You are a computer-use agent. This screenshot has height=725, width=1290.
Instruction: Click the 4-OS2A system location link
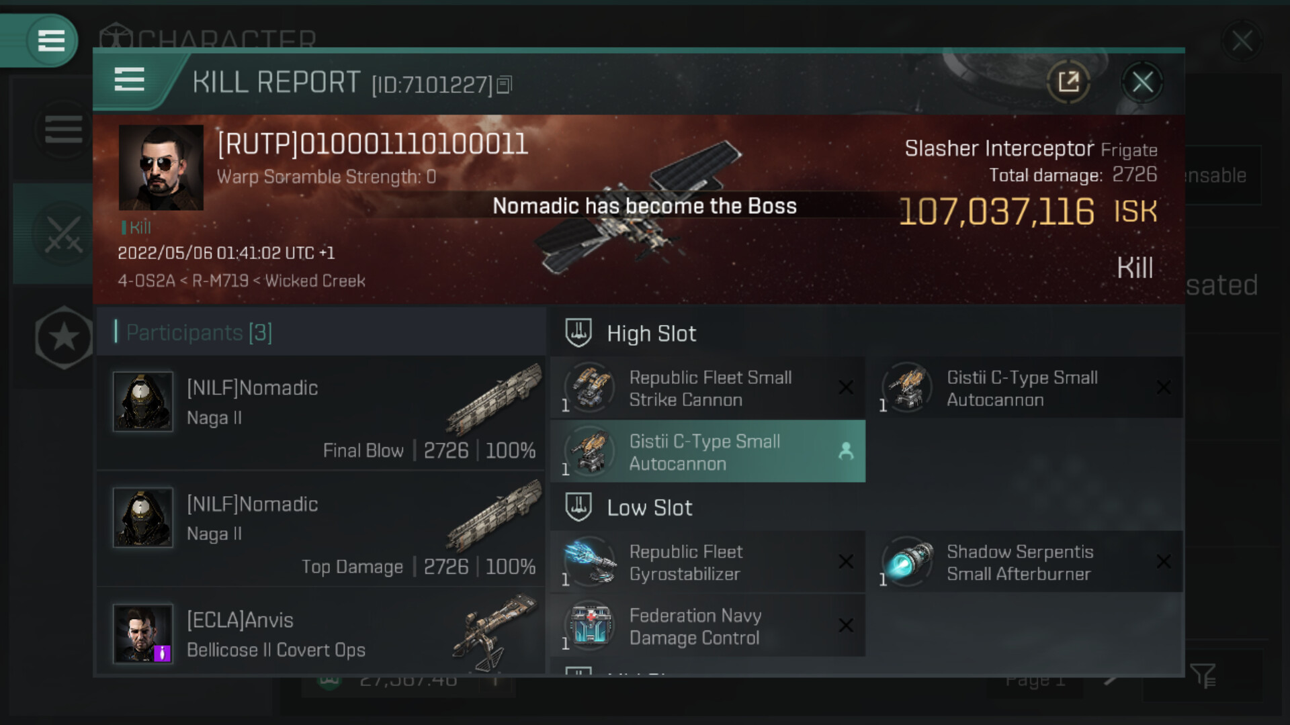146,281
